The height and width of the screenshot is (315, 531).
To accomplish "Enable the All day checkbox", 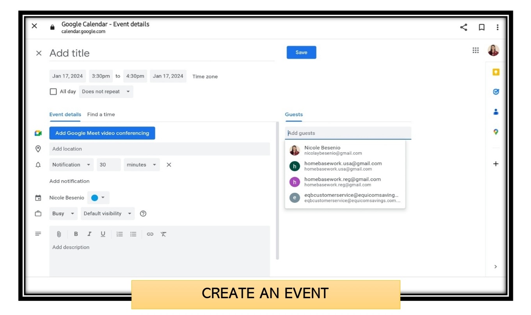I will pos(53,92).
